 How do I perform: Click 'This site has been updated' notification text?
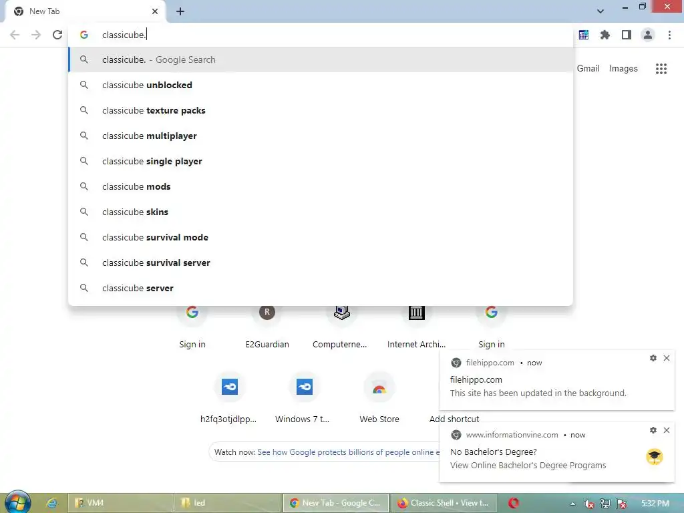coord(538,393)
